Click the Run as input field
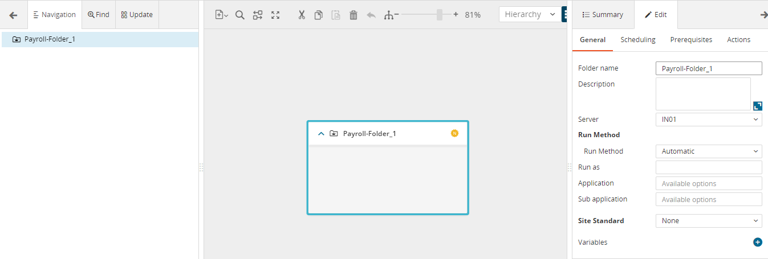The image size is (768, 259). coord(708,167)
